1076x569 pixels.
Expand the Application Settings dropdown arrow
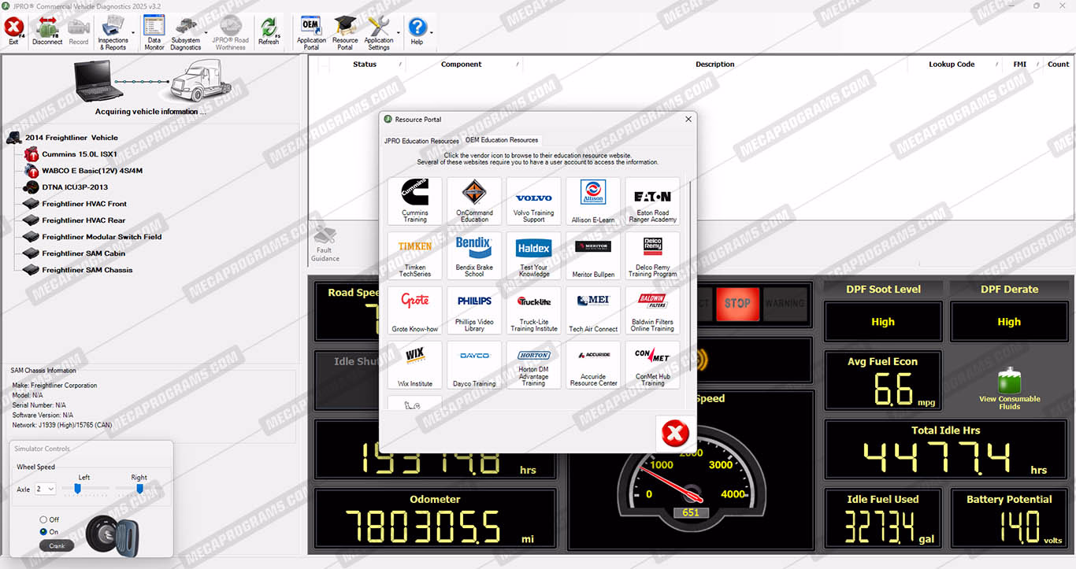pos(398,34)
